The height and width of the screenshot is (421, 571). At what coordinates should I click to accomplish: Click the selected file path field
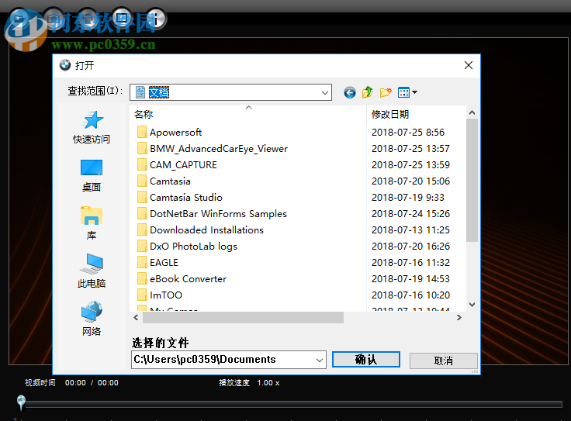(x=228, y=360)
